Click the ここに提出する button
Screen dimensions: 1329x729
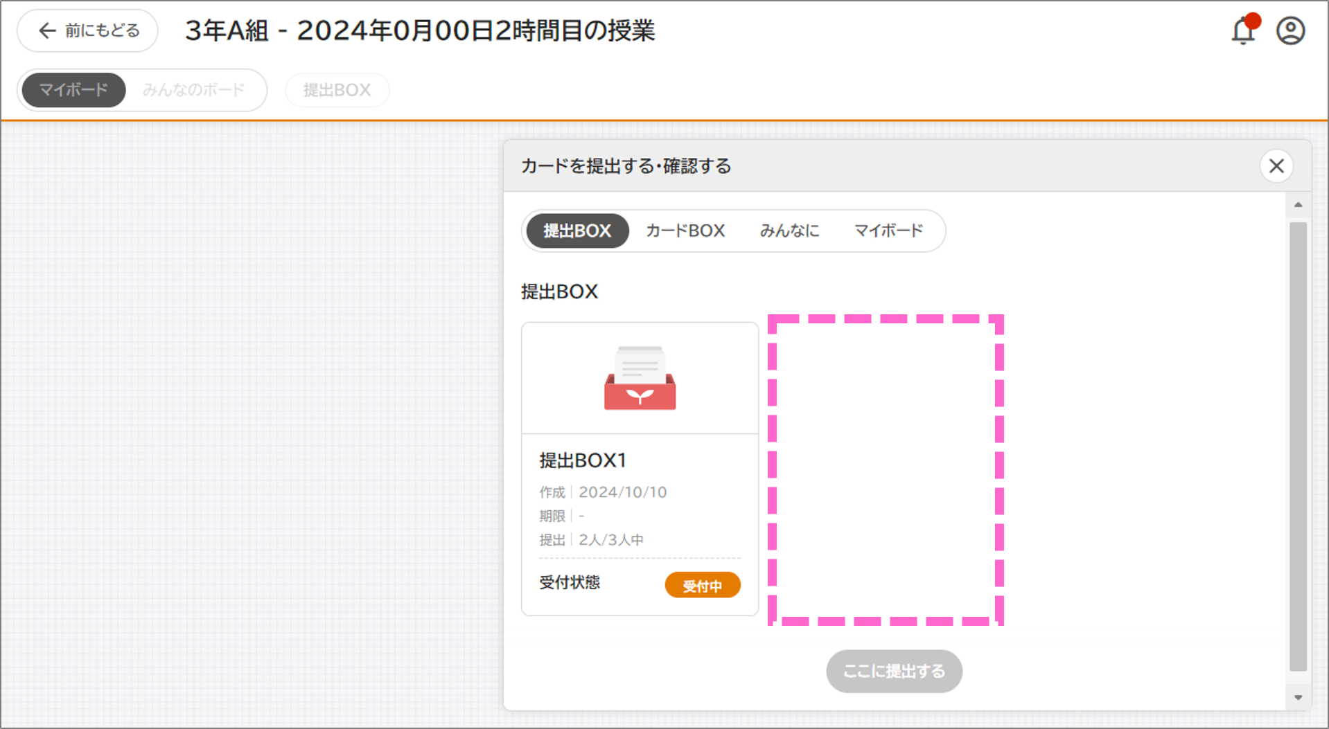click(x=894, y=671)
